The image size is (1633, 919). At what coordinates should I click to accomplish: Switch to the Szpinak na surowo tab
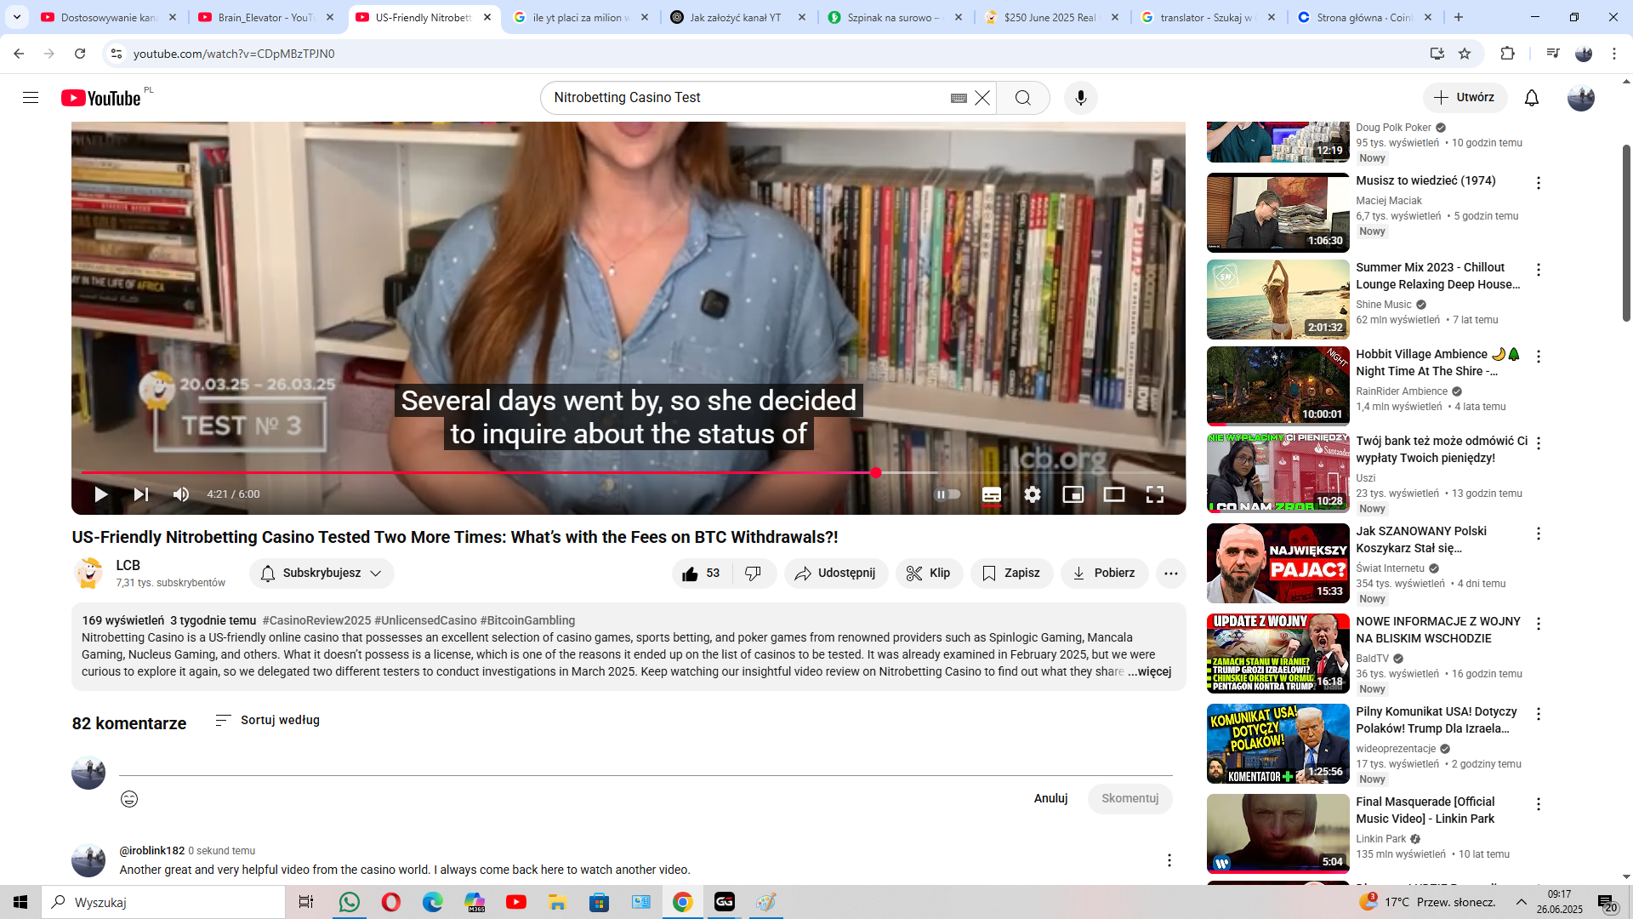point(895,17)
